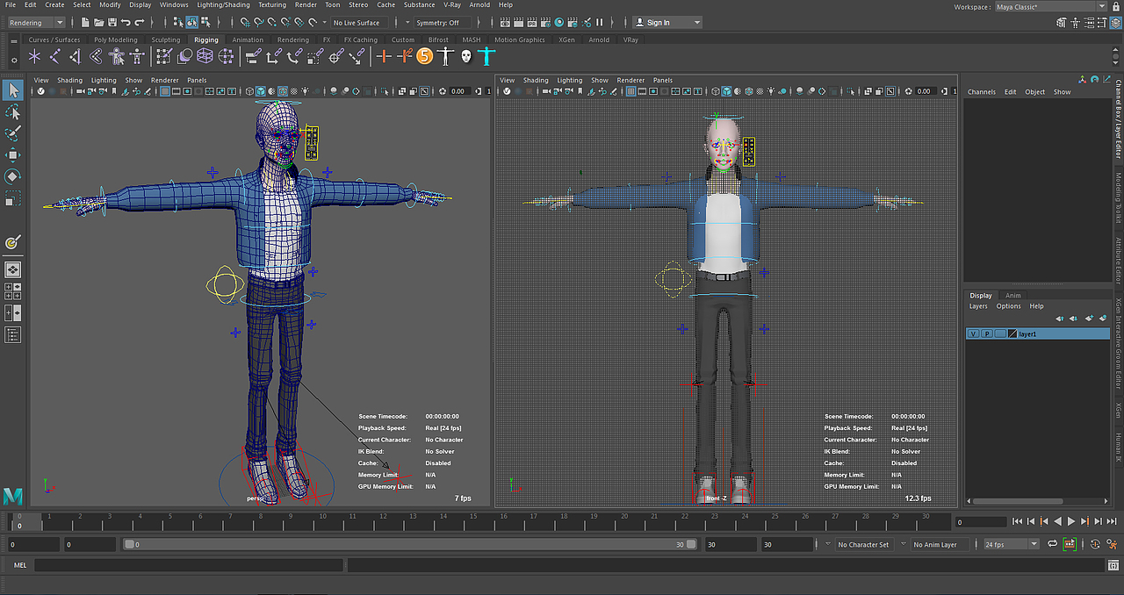Open Channels menu in the Channel Box
This screenshot has height=595, width=1124.
pyautogui.click(x=982, y=91)
